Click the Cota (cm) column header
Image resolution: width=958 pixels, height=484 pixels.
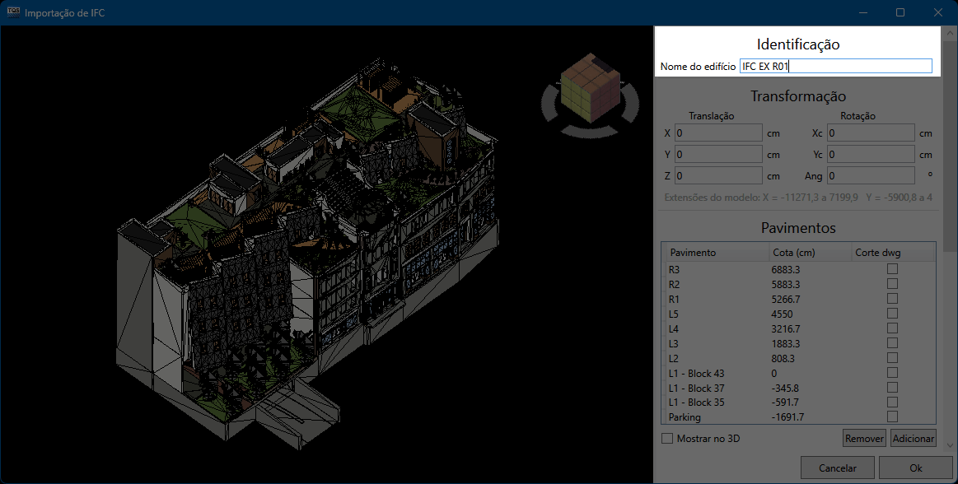click(x=808, y=252)
